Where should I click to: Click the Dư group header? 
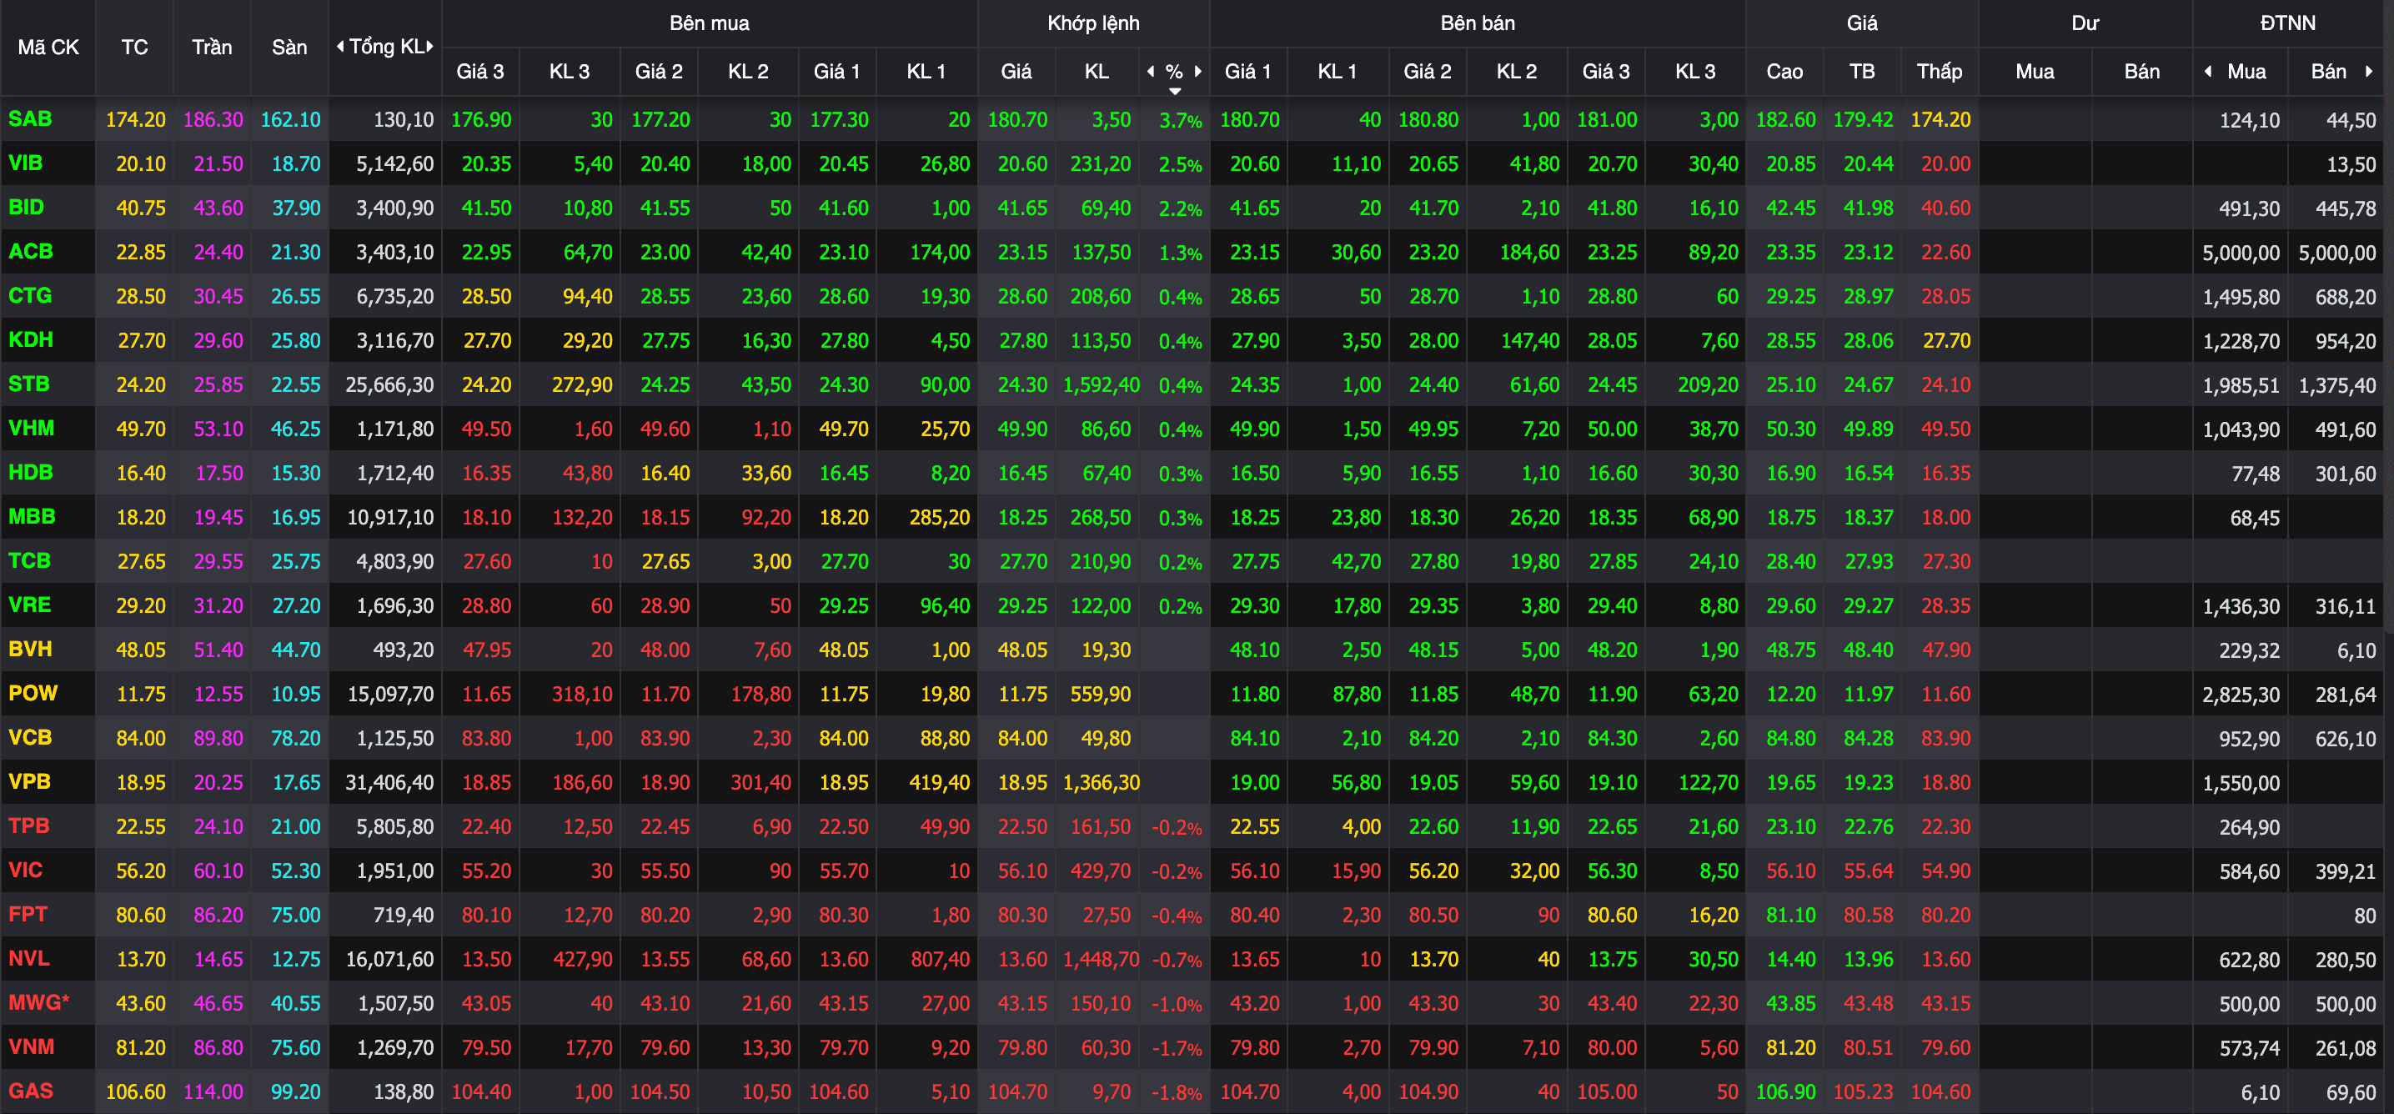pyautogui.click(x=2085, y=23)
